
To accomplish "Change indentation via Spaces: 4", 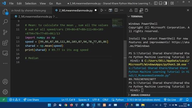I will pyautogui.click(x=84, y=100).
